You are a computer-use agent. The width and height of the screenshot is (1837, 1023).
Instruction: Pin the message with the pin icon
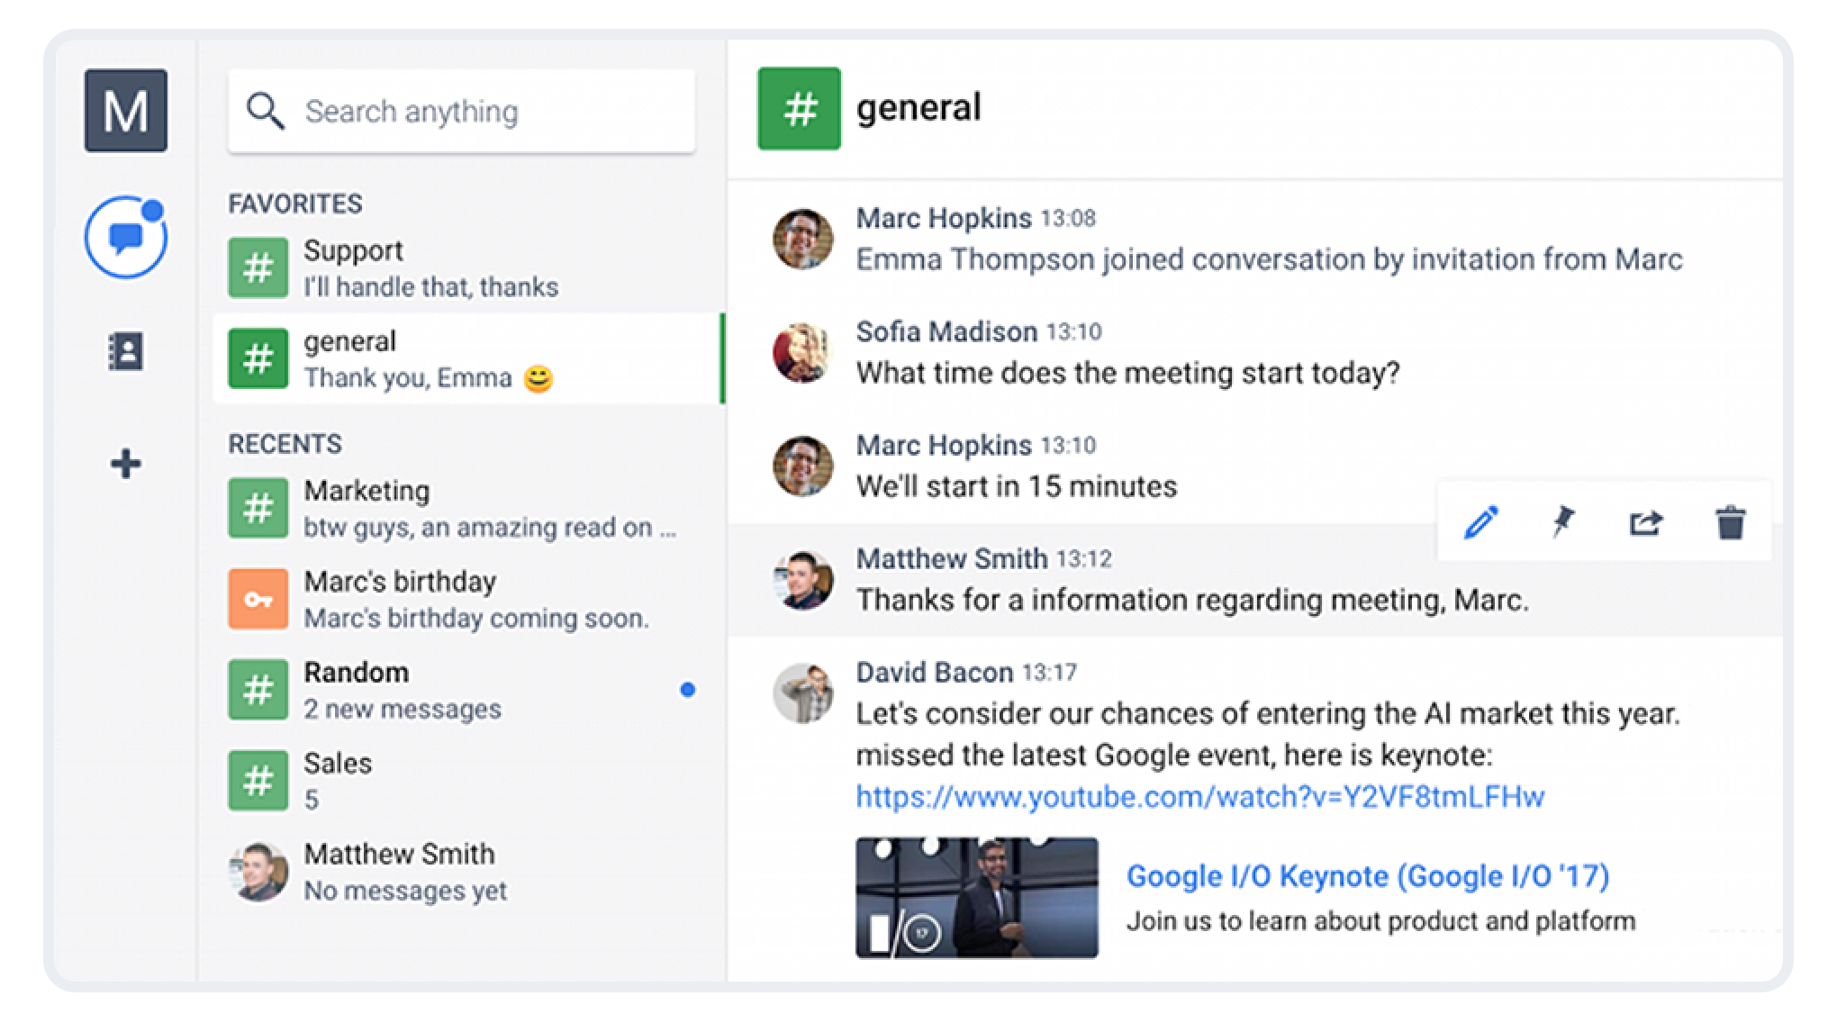coord(1563,522)
